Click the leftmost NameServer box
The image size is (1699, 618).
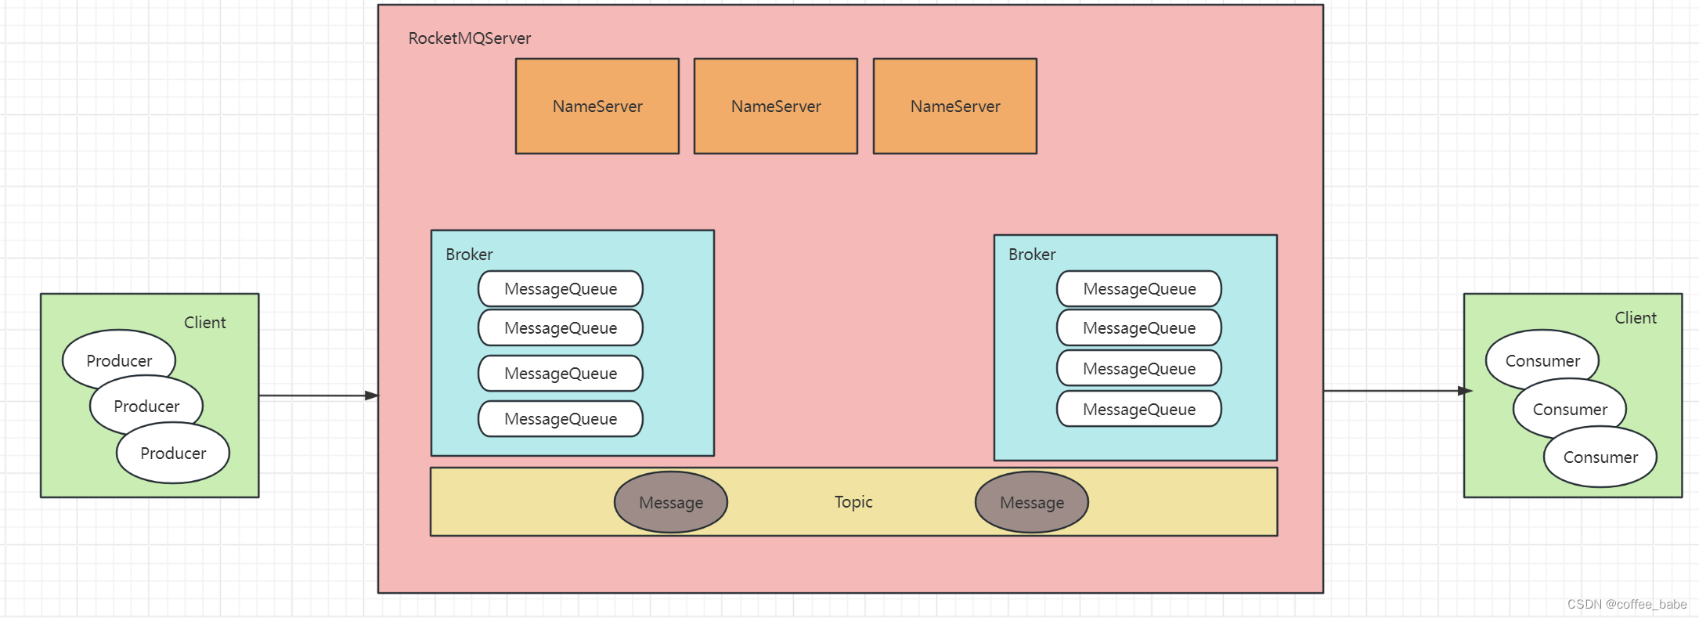pos(597,106)
